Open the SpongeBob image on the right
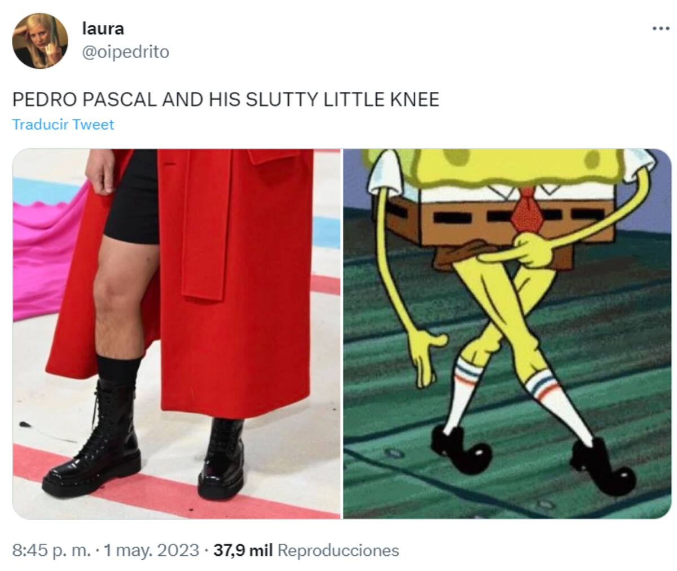The width and height of the screenshot is (677, 571). [507, 333]
